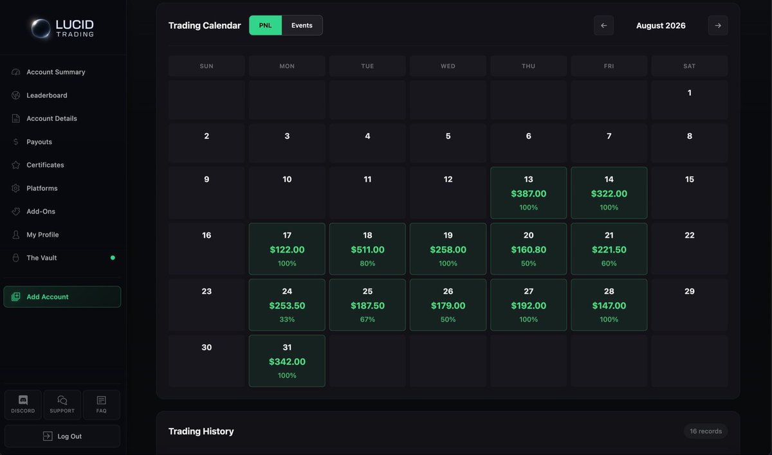Select August 18 cell with $511.00
The width and height of the screenshot is (772, 455).
coord(367,249)
